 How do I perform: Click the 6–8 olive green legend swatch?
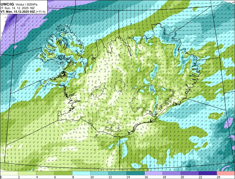[63, 173]
